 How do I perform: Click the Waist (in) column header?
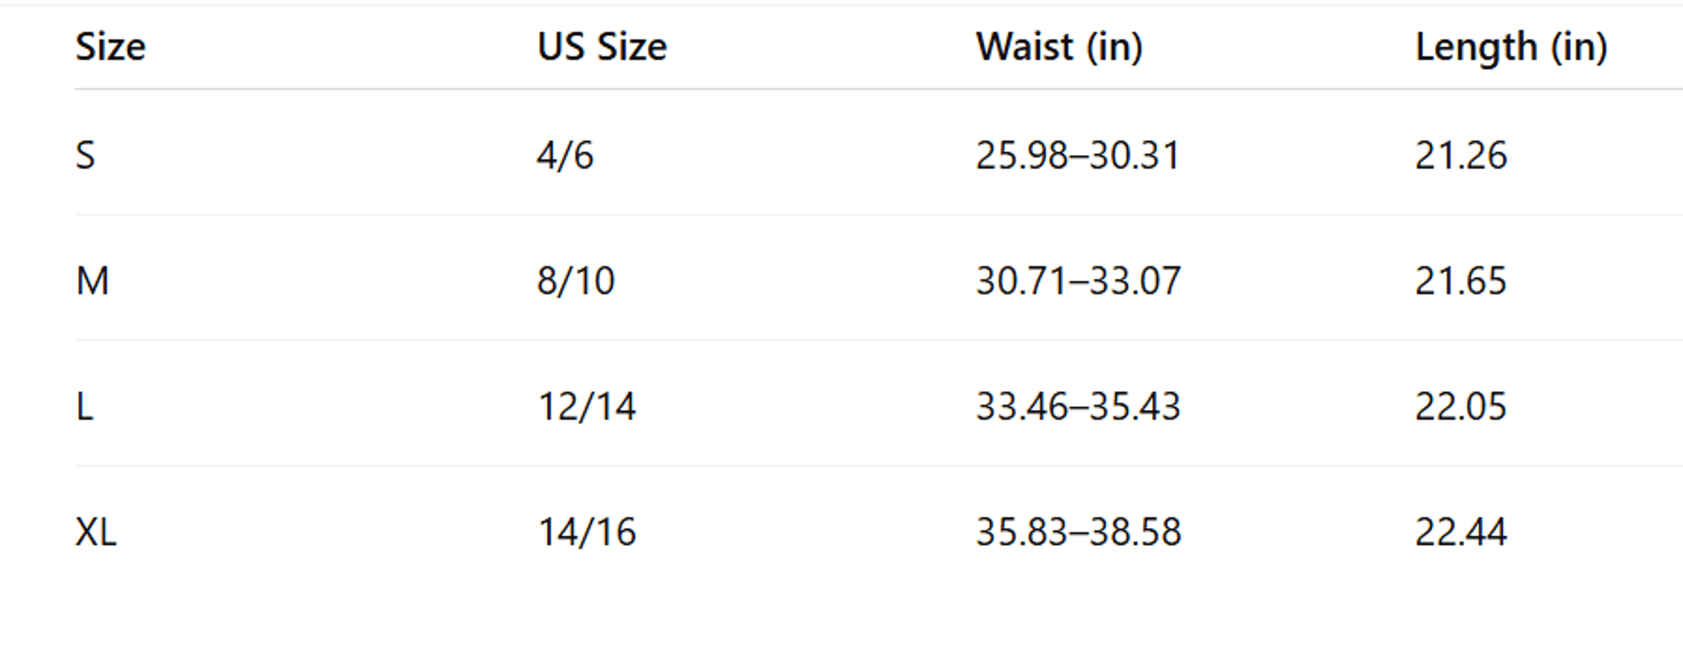pyautogui.click(x=1059, y=47)
